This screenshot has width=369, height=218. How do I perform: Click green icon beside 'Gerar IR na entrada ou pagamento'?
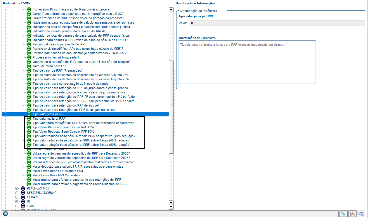point(29,14)
